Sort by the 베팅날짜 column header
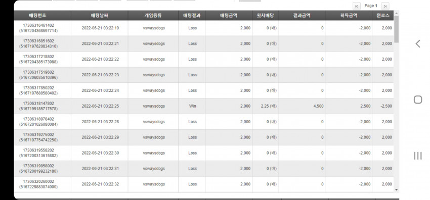Screen dimensions: 430x200 click(100, 16)
